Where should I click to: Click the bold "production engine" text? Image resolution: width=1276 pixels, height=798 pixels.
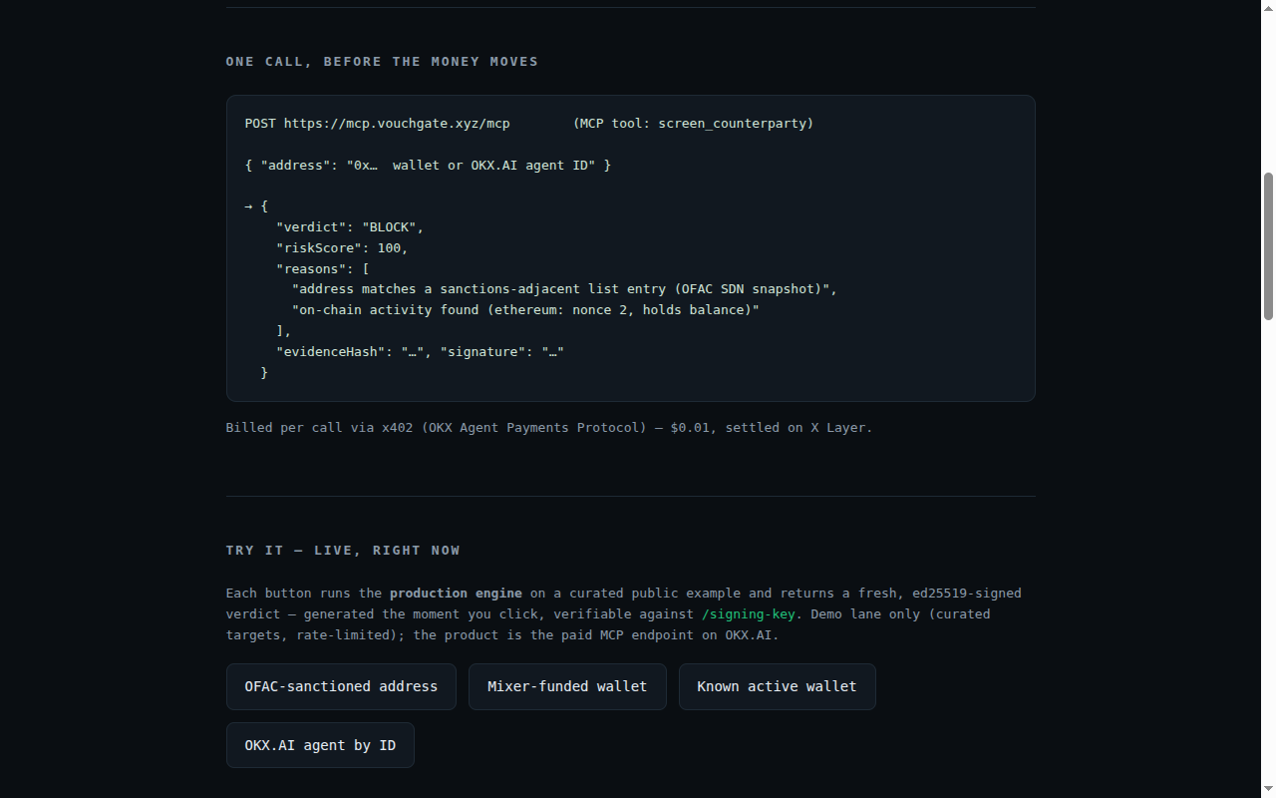point(456,593)
